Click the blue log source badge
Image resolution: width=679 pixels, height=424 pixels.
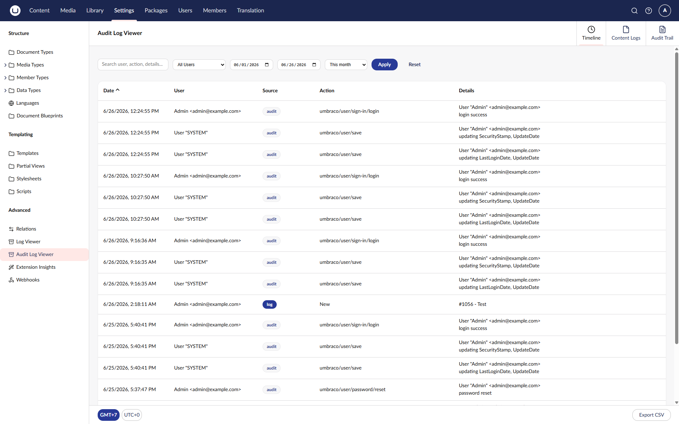(270, 304)
